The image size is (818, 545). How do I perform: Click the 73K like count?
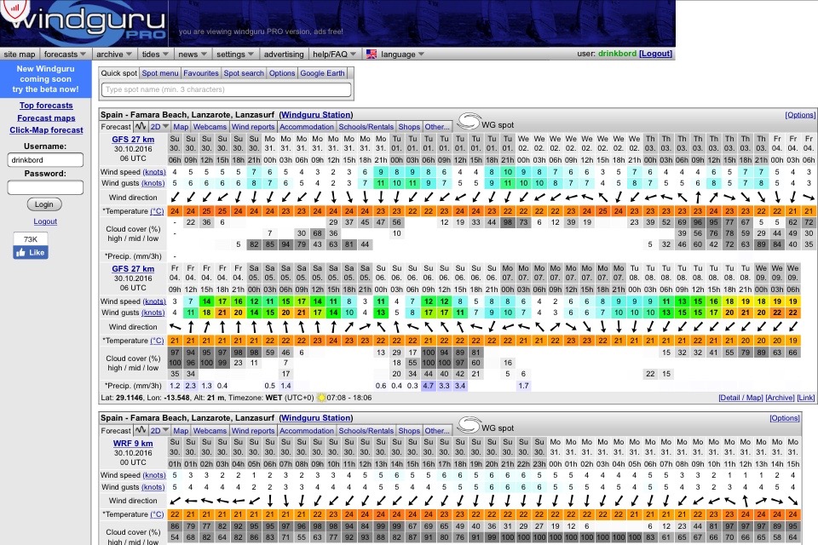31,238
